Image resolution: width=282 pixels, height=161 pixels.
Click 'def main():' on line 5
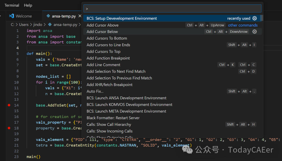pos(39,54)
